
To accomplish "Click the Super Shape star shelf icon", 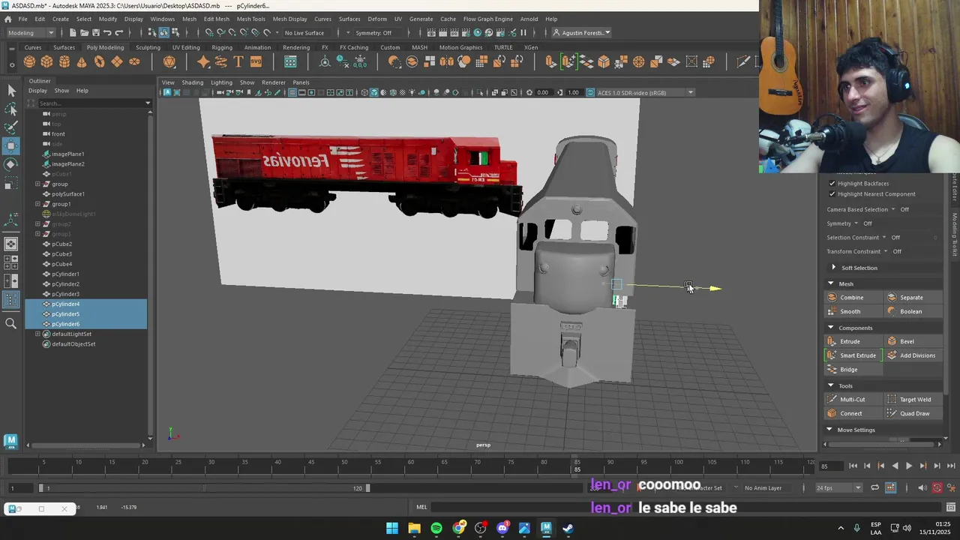I will [203, 62].
